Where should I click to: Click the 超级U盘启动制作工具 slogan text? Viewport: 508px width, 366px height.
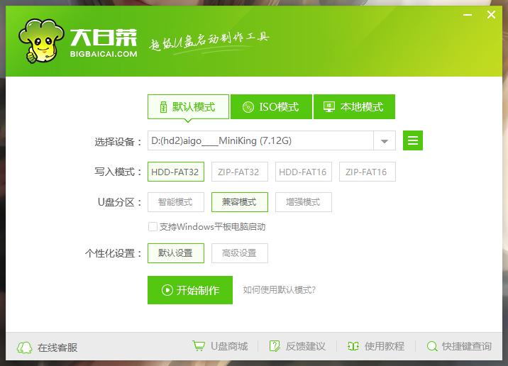click(x=209, y=42)
